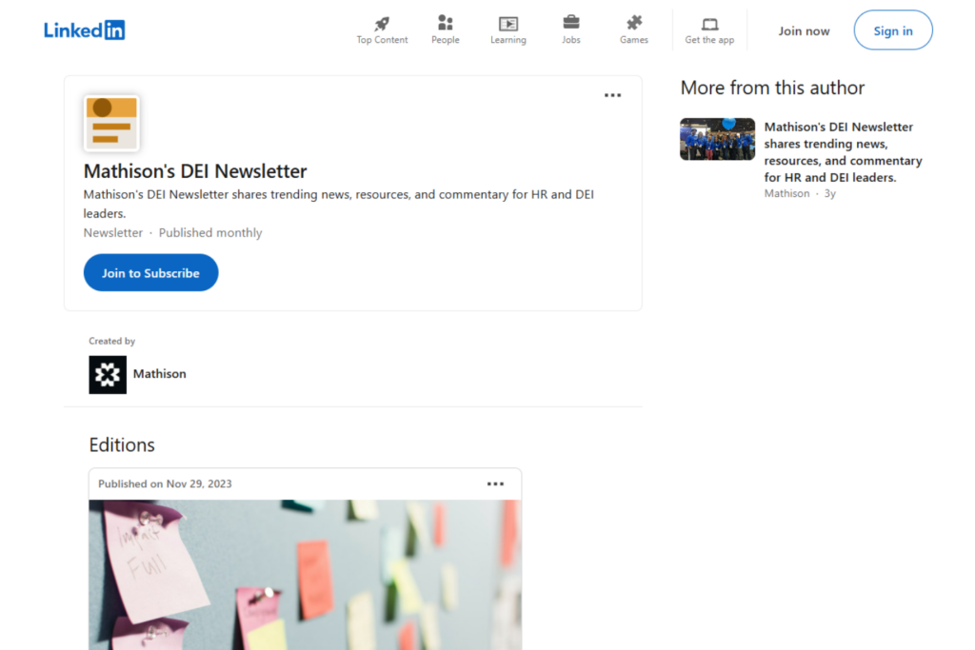Click the LinkedIn logo
Image resolution: width=975 pixels, height=650 pixels.
pos(84,30)
